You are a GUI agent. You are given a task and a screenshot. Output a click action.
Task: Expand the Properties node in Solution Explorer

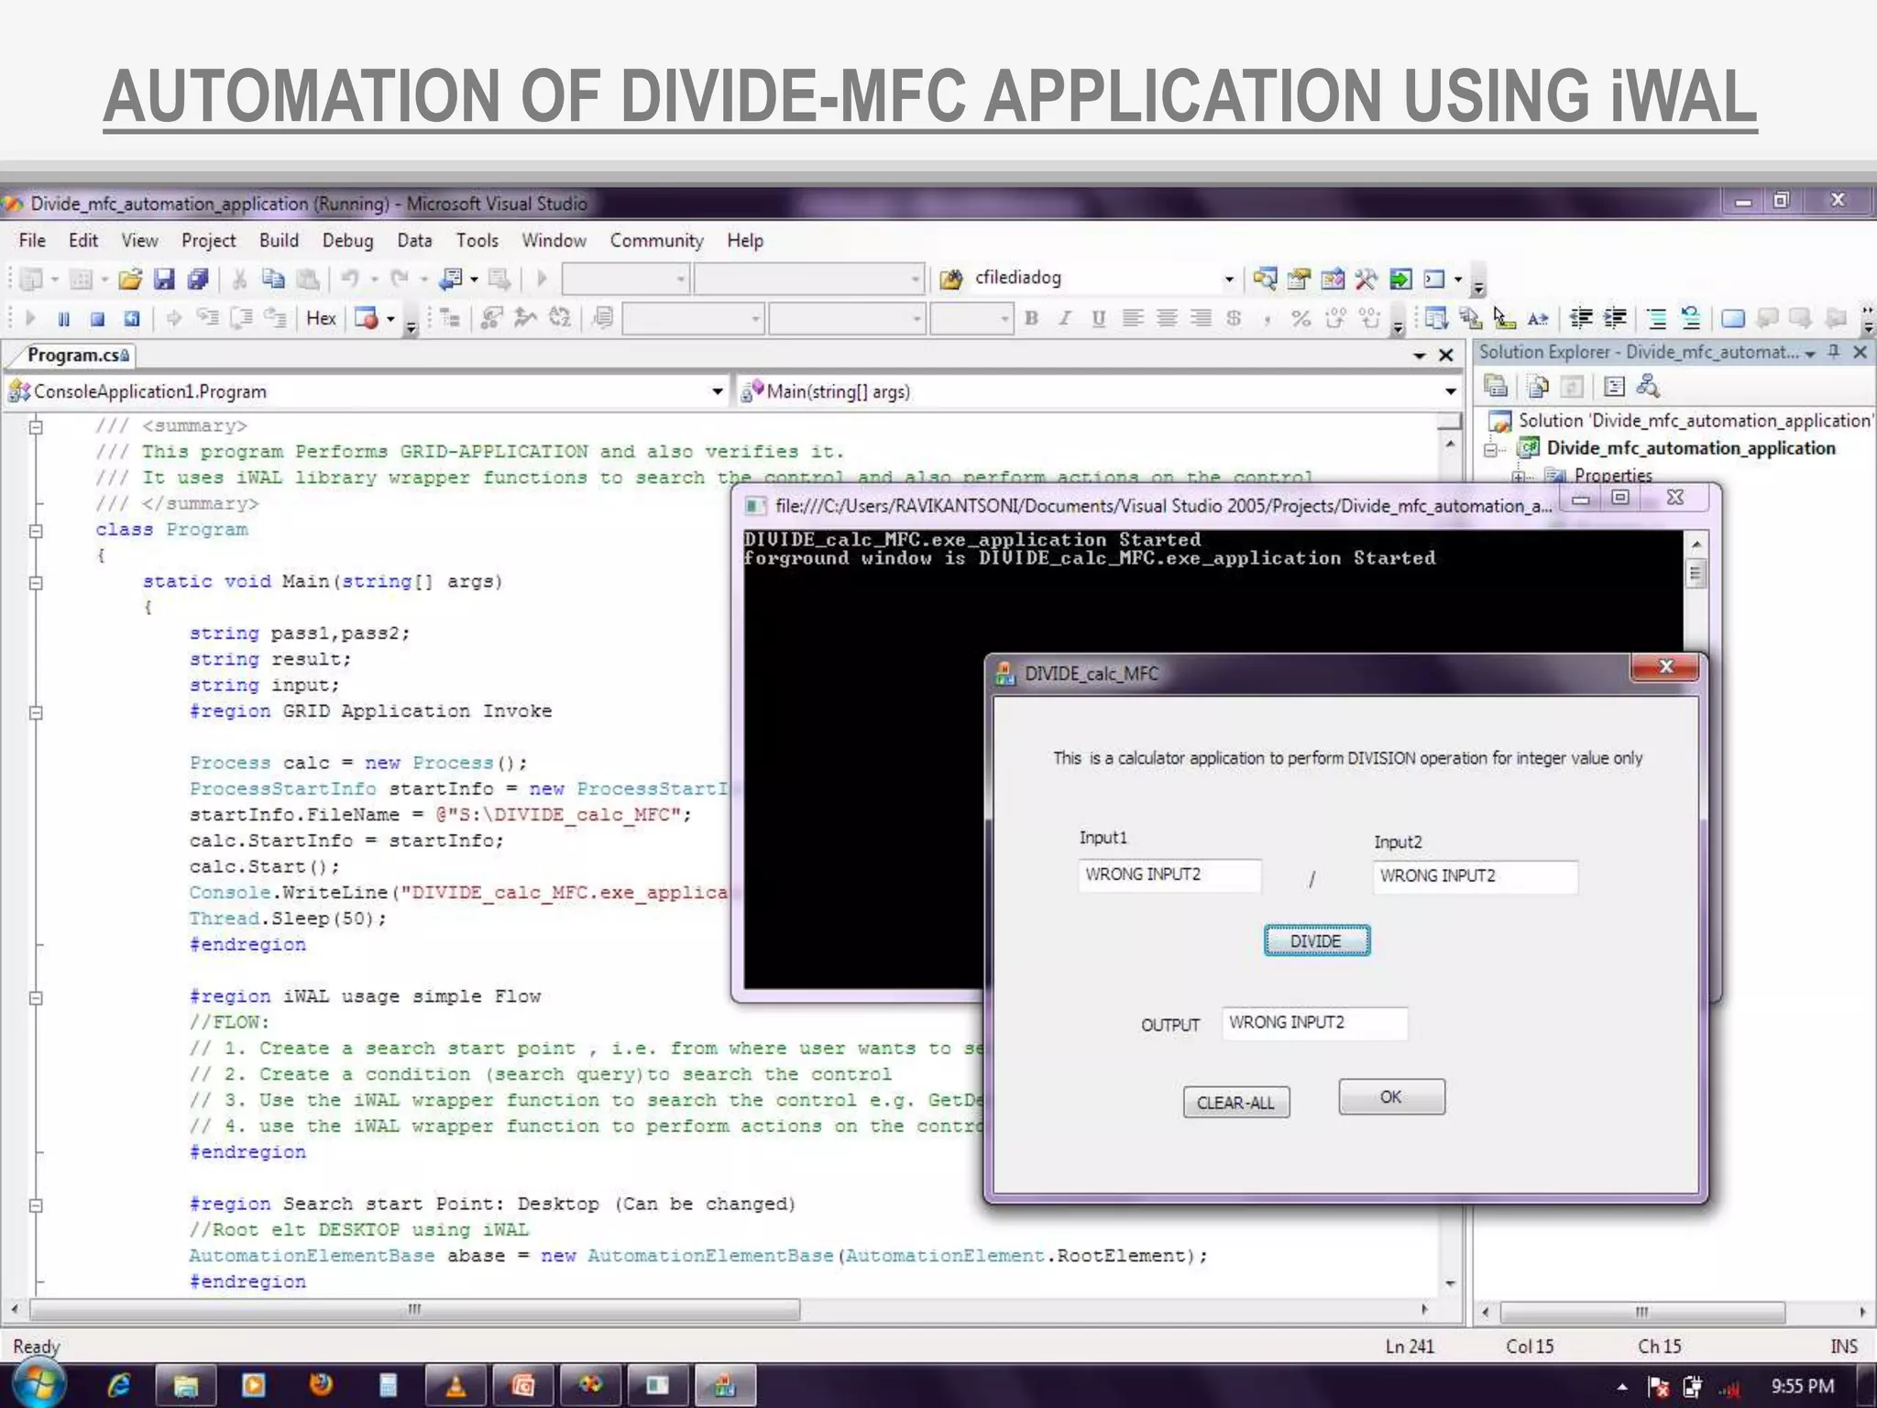pos(1519,476)
